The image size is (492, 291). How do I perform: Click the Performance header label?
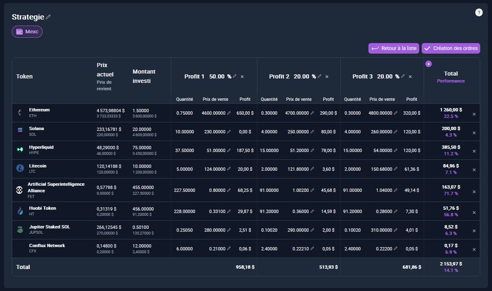451,81
